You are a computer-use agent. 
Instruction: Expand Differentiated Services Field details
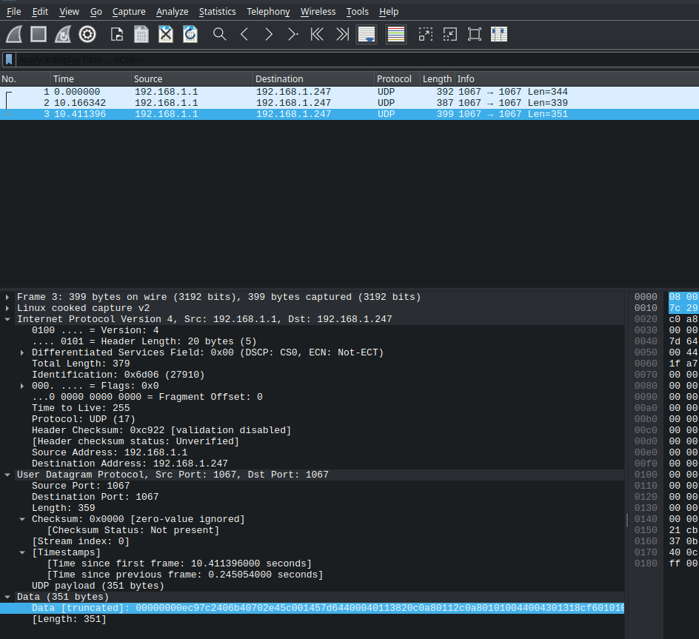(x=22, y=352)
